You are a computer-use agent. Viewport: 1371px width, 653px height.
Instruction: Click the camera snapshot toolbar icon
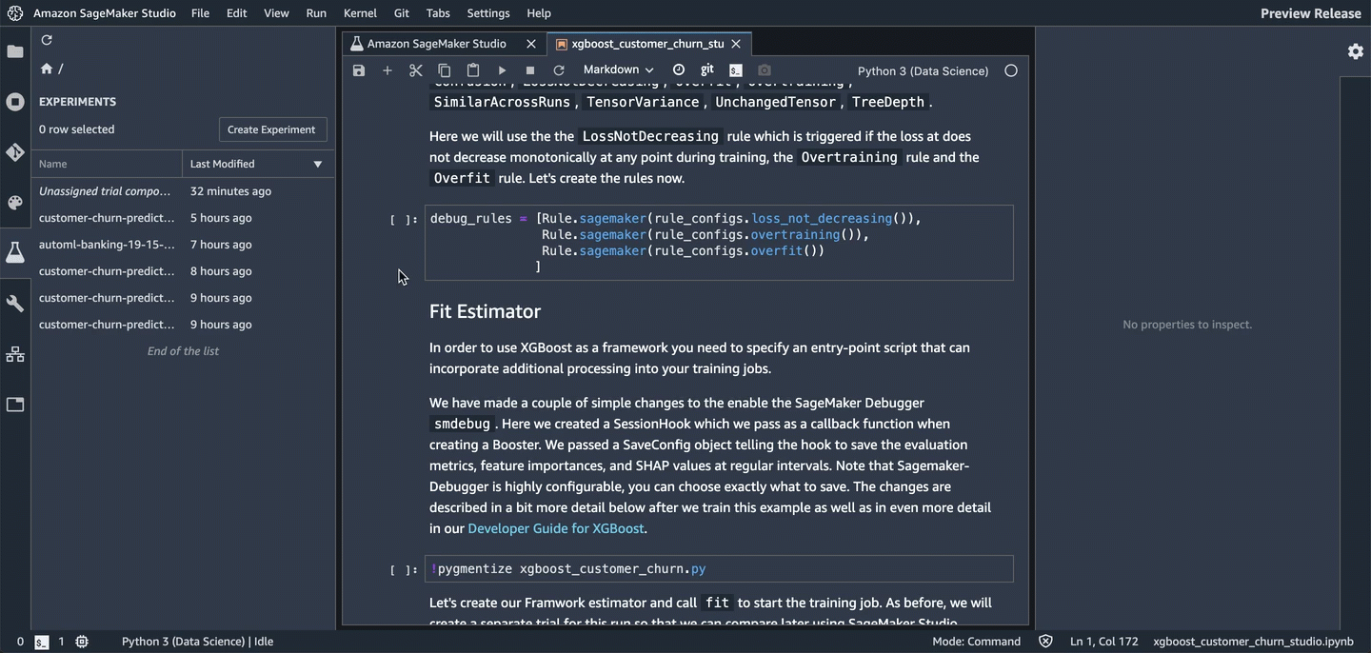pos(765,69)
